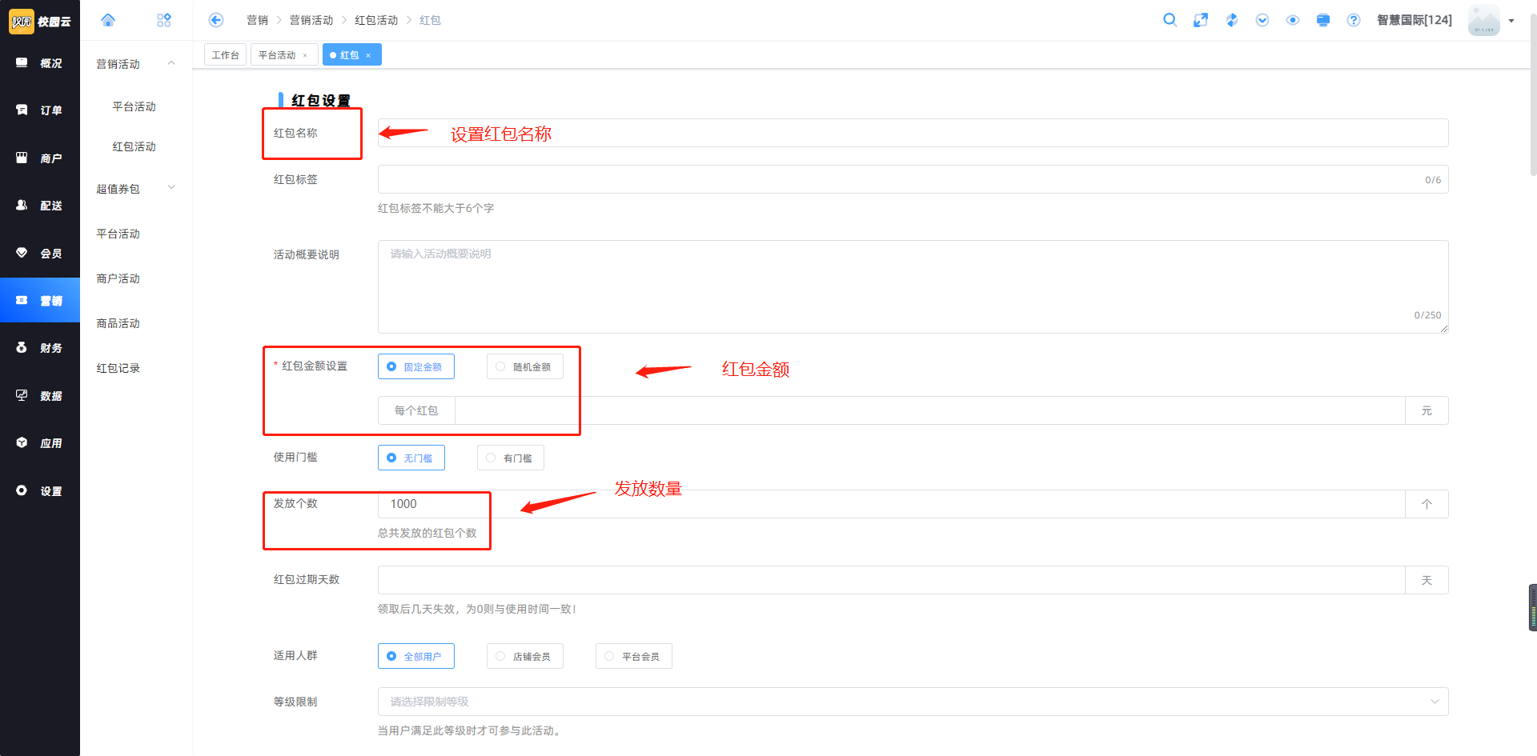The width and height of the screenshot is (1537, 756).
Task: Select 店铺会员 as target audience
Action: pos(524,656)
